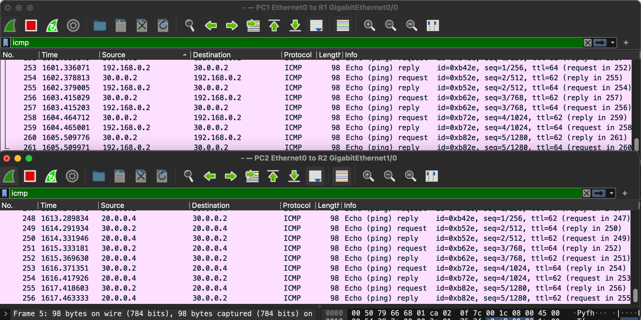Apply the display filter arrow in the PC2 window
641x320 pixels.
tap(599, 193)
